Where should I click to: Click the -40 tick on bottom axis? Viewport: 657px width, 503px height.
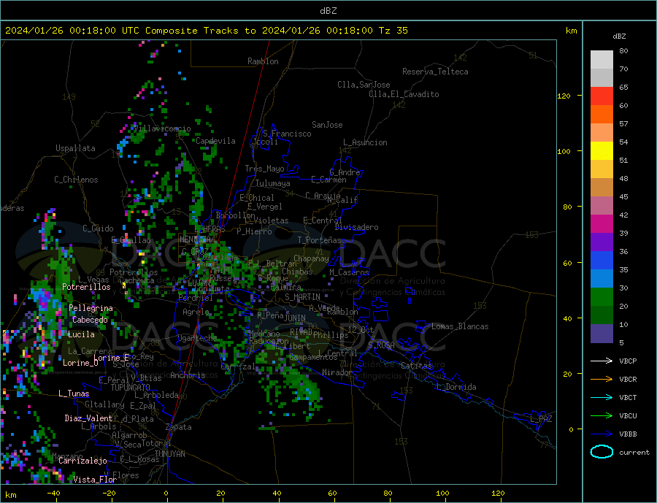click(53, 494)
